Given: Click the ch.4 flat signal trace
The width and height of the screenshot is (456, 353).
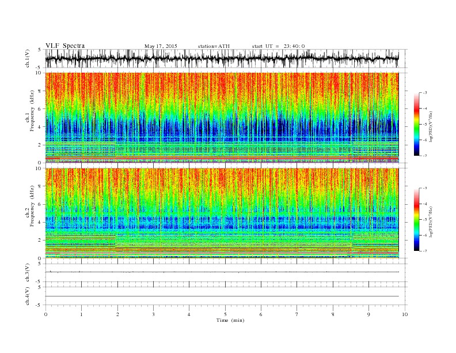Looking at the screenshot, I should click(222, 296).
